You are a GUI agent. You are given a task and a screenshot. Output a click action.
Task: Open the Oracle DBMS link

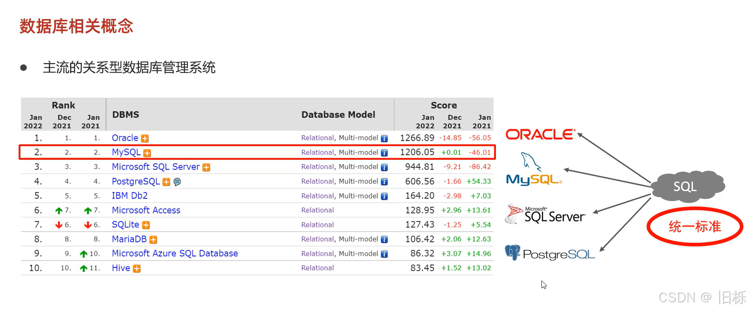point(125,138)
